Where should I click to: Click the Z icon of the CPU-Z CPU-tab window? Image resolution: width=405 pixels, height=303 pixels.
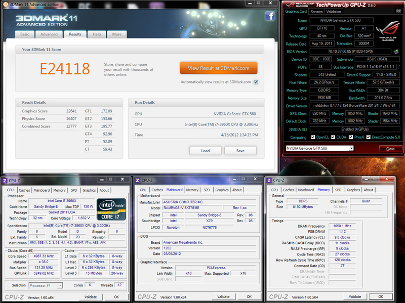5,181
